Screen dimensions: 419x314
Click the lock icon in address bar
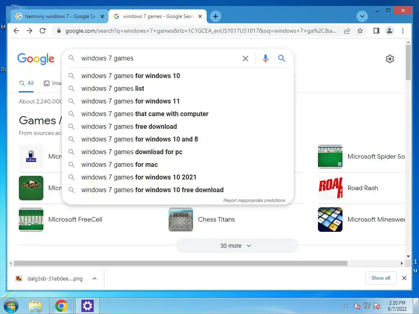pyautogui.click(x=59, y=31)
